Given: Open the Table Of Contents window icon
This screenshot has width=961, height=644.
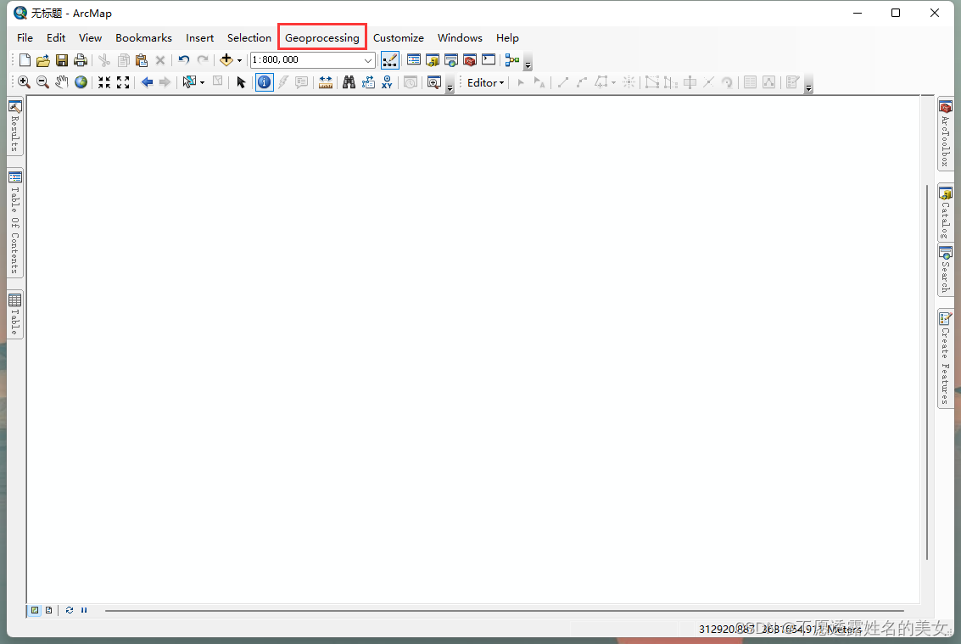Looking at the screenshot, I should [x=414, y=60].
